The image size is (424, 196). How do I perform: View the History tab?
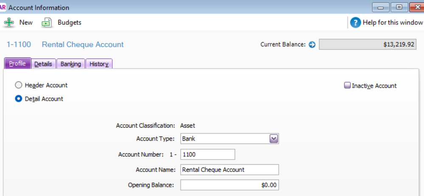coord(99,64)
